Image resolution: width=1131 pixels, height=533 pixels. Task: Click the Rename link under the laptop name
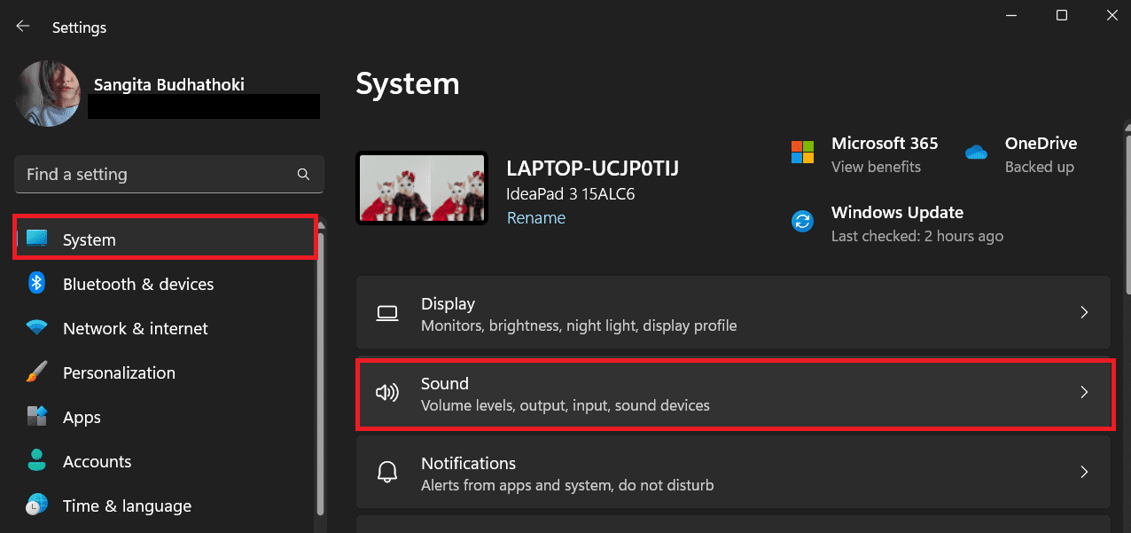(535, 217)
